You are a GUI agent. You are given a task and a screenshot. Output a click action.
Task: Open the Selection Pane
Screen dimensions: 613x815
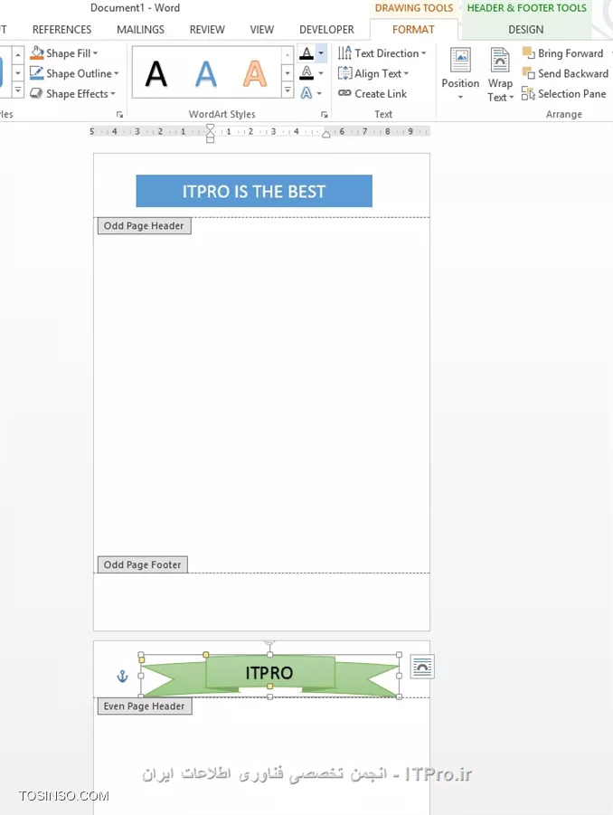564,93
